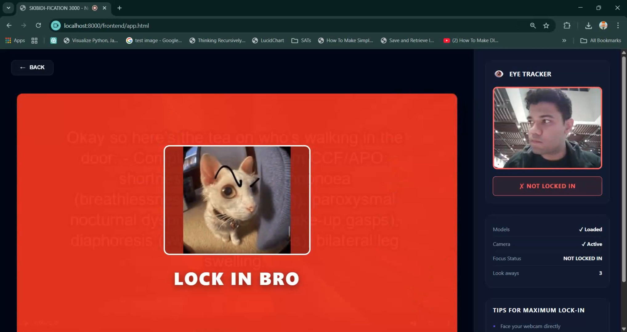Click the webcam preview thumbnail

coord(547,128)
